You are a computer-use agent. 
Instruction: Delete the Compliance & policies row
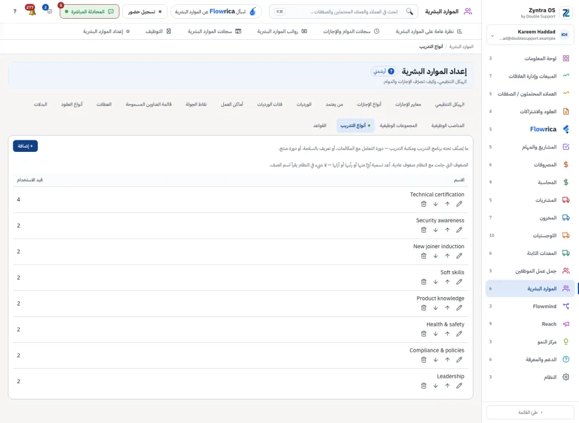pyautogui.click(x=423, y=360)
